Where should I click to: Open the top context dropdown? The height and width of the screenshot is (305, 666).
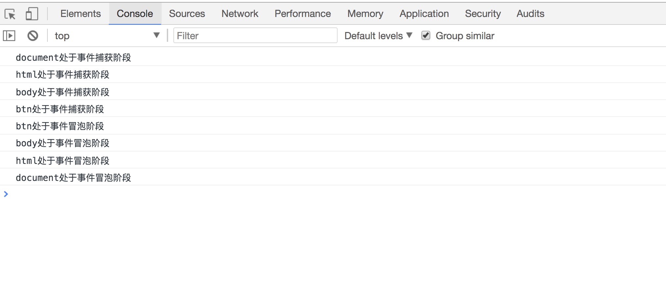(107, 36)
